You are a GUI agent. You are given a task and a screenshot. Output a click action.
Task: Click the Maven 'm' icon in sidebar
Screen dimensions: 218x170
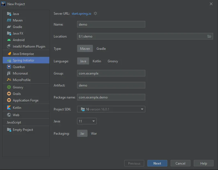[9, 20]
